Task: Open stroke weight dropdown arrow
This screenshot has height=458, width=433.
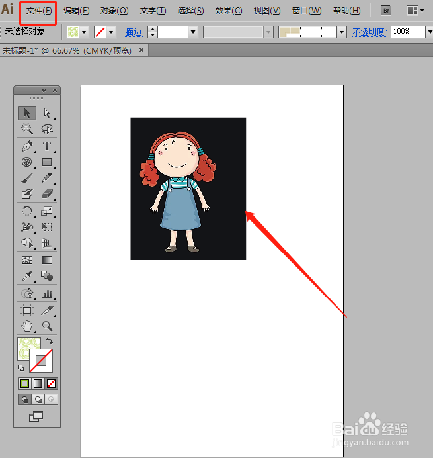Action: click(193, 32)
